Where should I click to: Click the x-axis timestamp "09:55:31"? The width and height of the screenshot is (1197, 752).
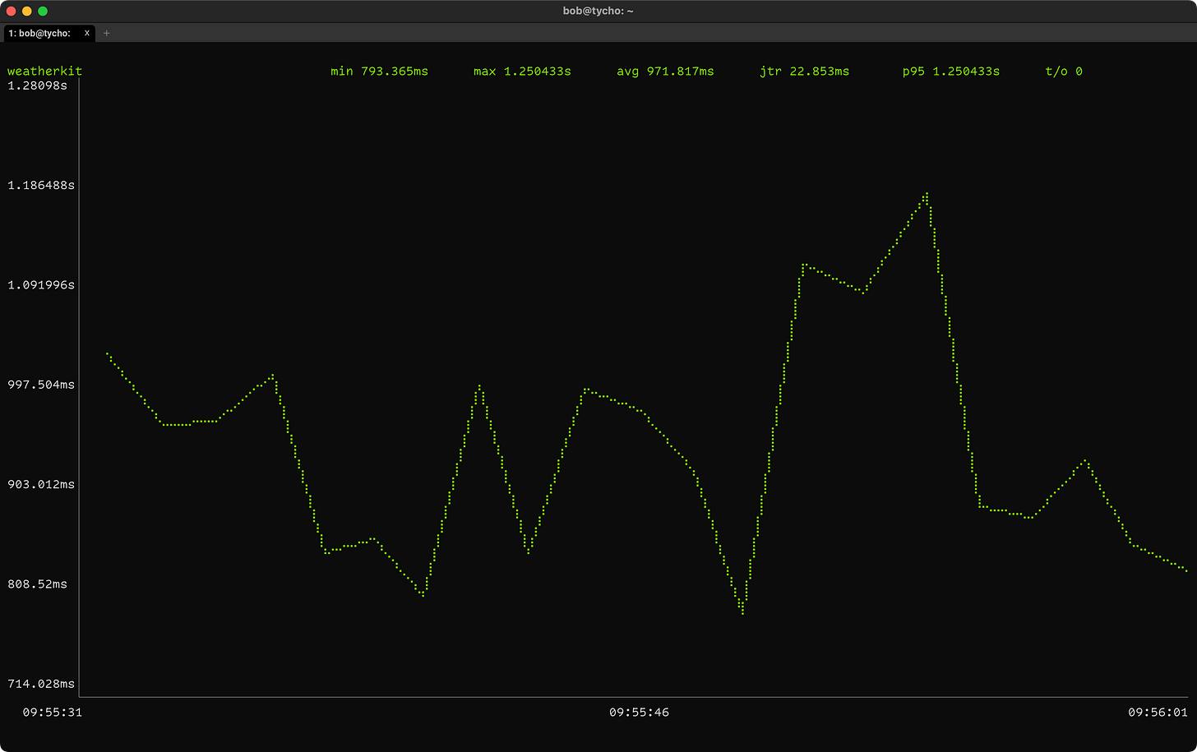coord(53,713)
